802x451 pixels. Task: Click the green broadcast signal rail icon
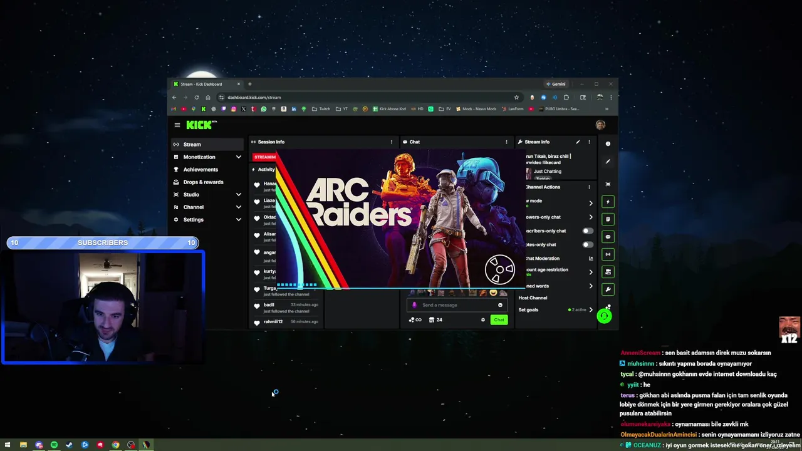[x=608, y=254]
